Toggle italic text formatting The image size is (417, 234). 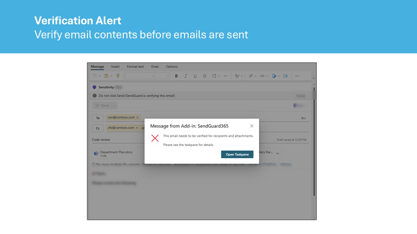tap(185, 76)
